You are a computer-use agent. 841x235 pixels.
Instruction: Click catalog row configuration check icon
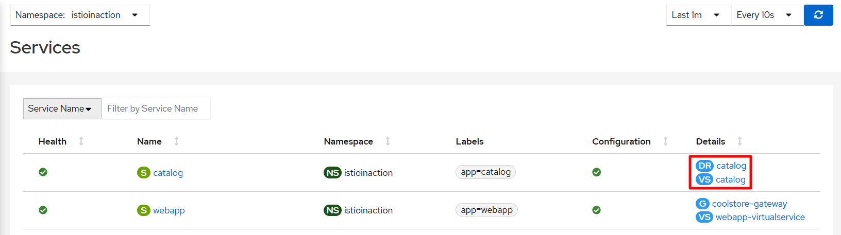coord(597,172)
